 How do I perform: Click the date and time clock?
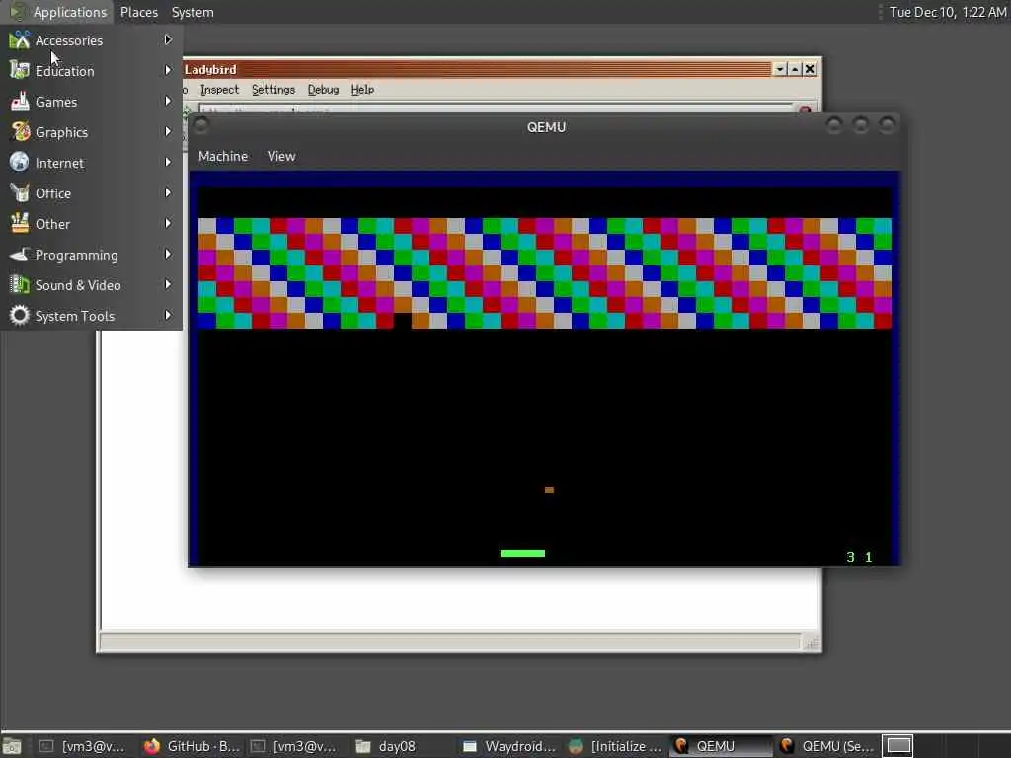pyautogui.click(x=947, y=12)
